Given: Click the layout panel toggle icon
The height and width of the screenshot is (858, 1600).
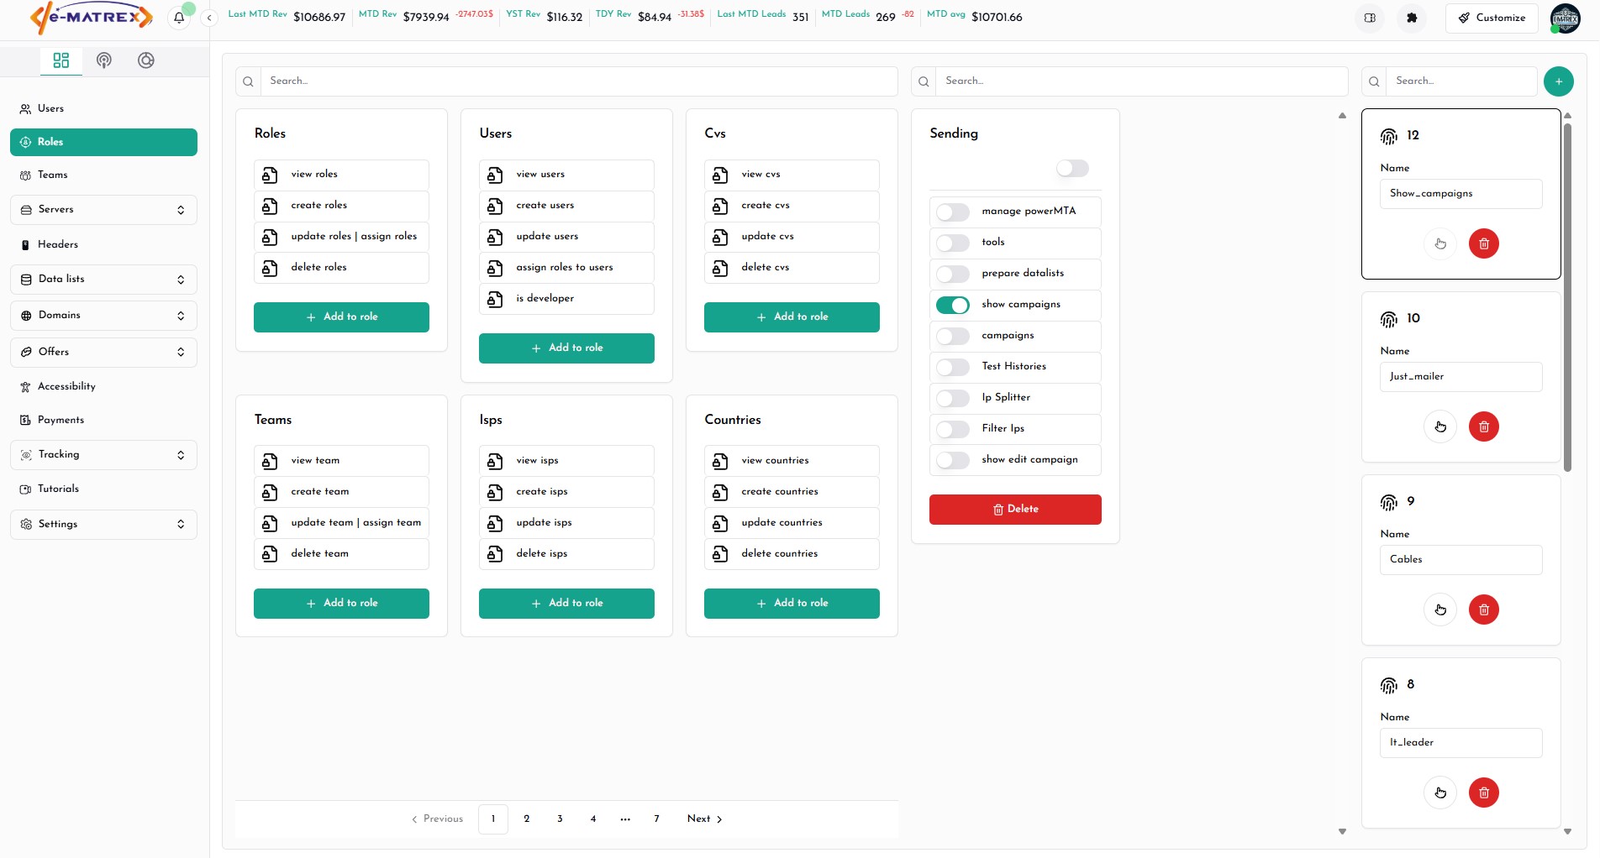Looking at the screenshot, I should tap(1370, 18).
